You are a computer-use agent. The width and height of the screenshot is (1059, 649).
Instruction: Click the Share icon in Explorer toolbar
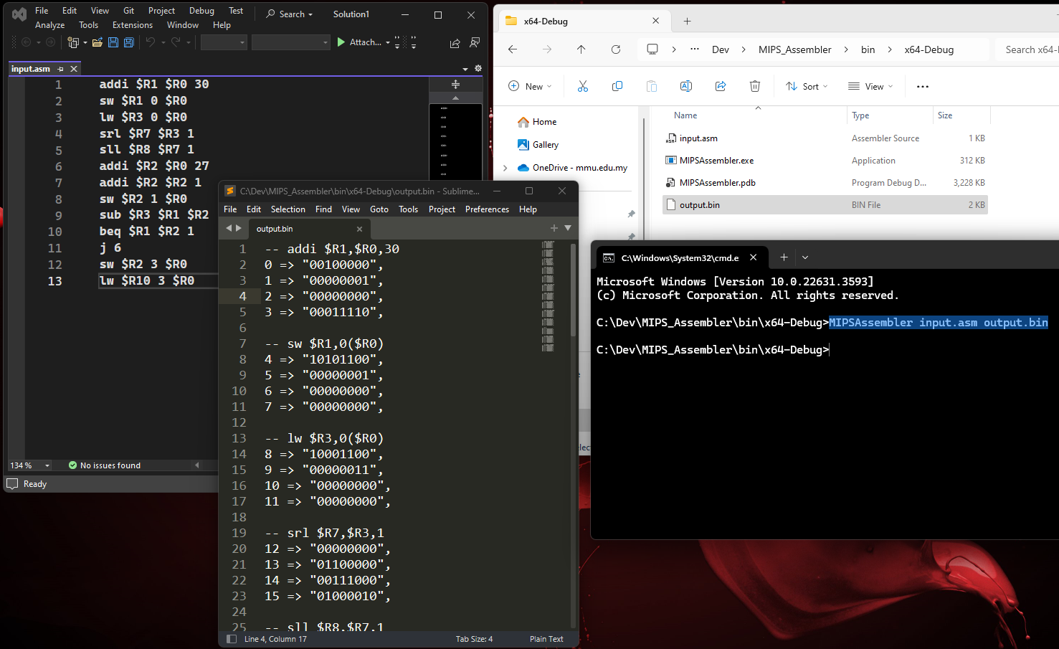pos(721,86)
